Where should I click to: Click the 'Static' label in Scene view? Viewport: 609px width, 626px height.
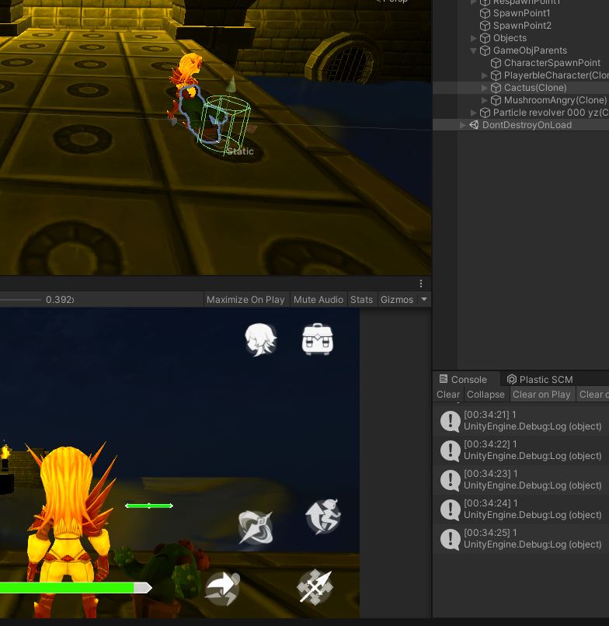point(240,151)
